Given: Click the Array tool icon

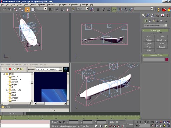Looking at the screenshot, I should (x=126, y=9).
